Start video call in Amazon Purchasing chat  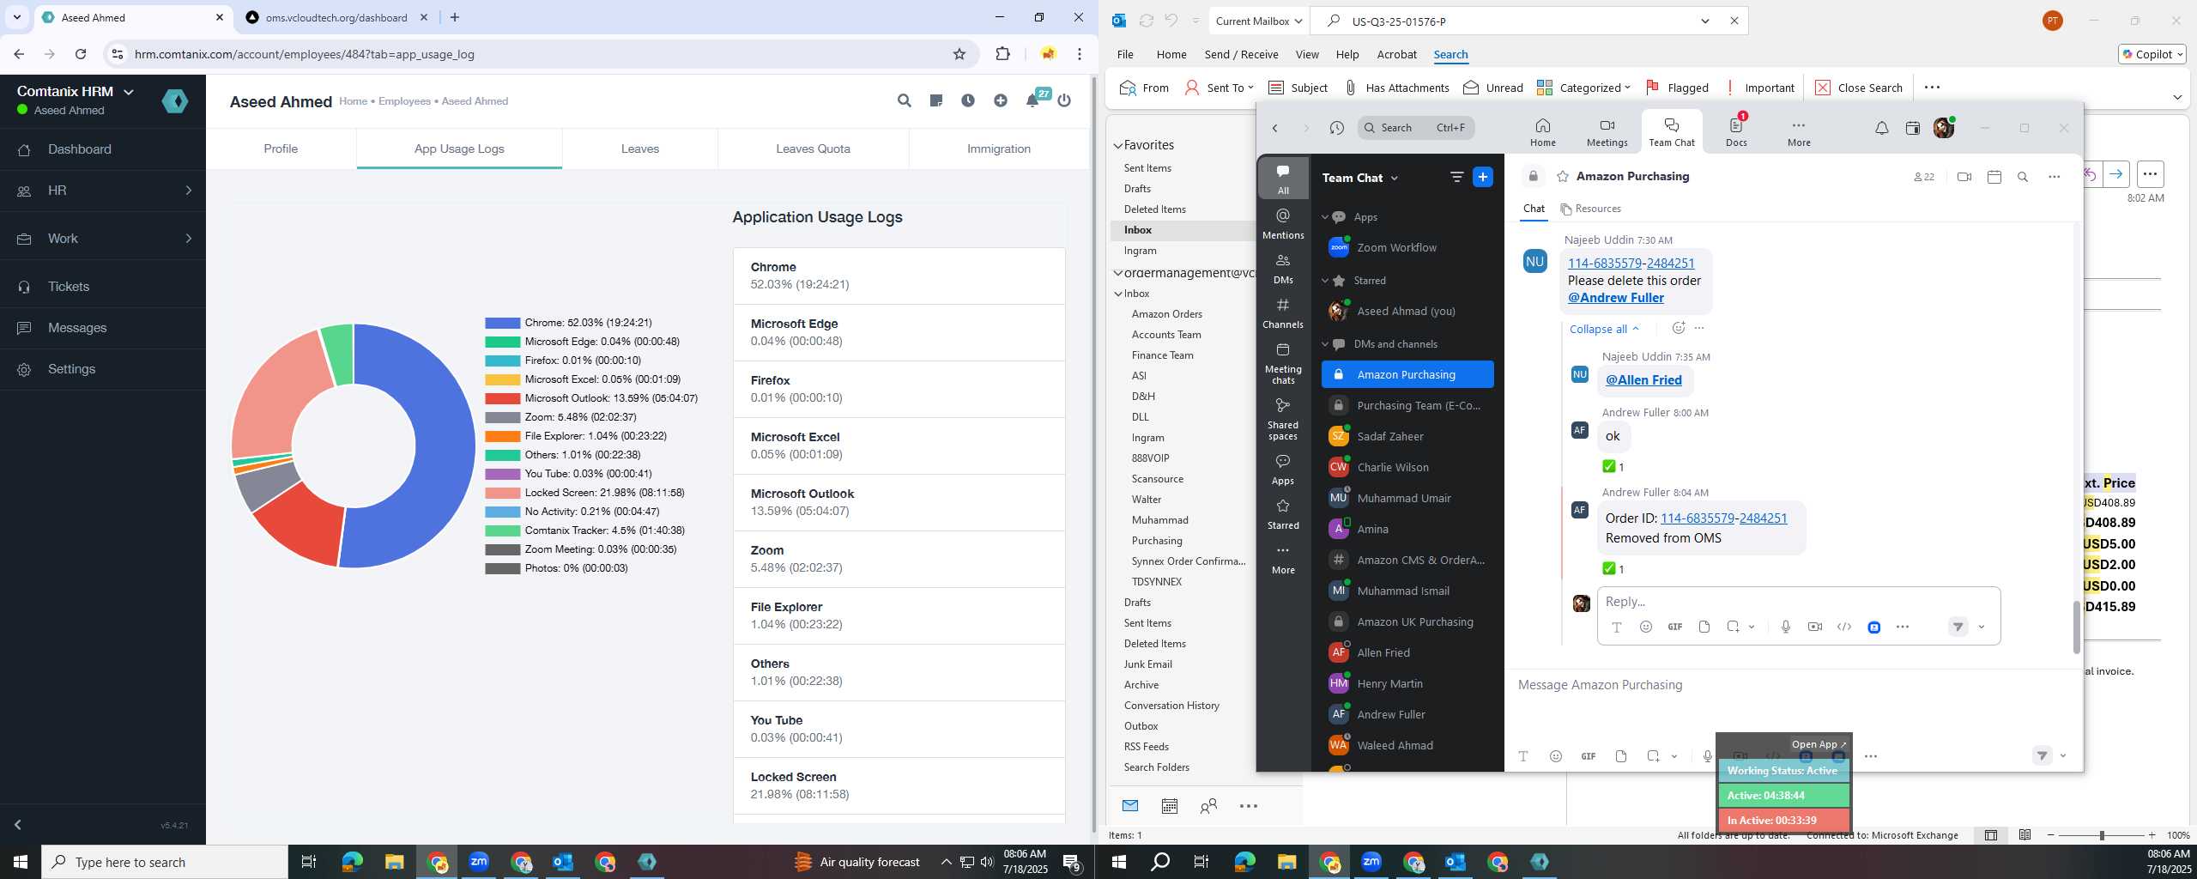tap(1964, 177)
